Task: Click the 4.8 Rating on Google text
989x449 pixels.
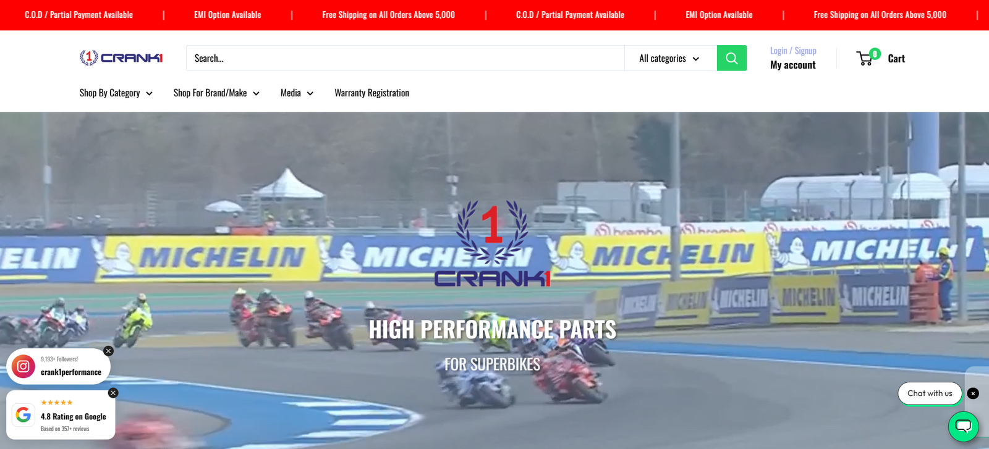Action: (74, 416)
